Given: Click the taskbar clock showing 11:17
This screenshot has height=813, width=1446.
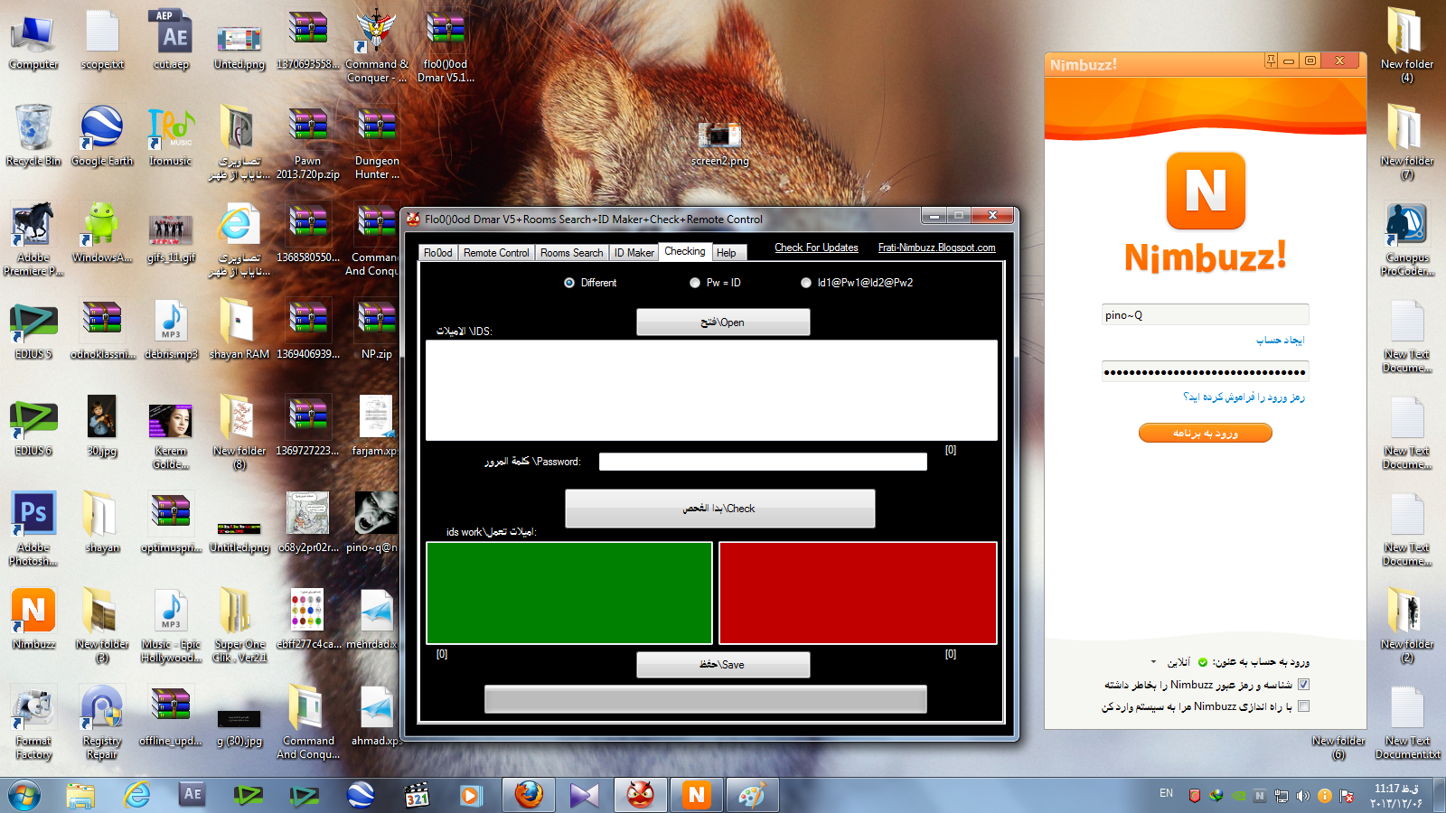Looking at the screenshot, I should tap(1397, 796).
